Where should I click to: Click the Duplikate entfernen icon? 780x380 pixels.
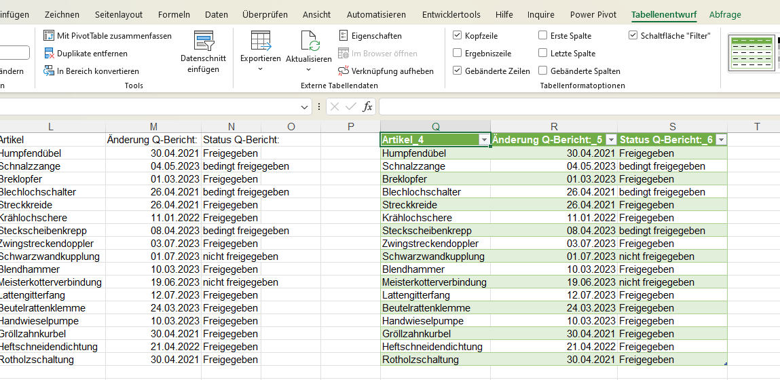(x=49, y=54)
